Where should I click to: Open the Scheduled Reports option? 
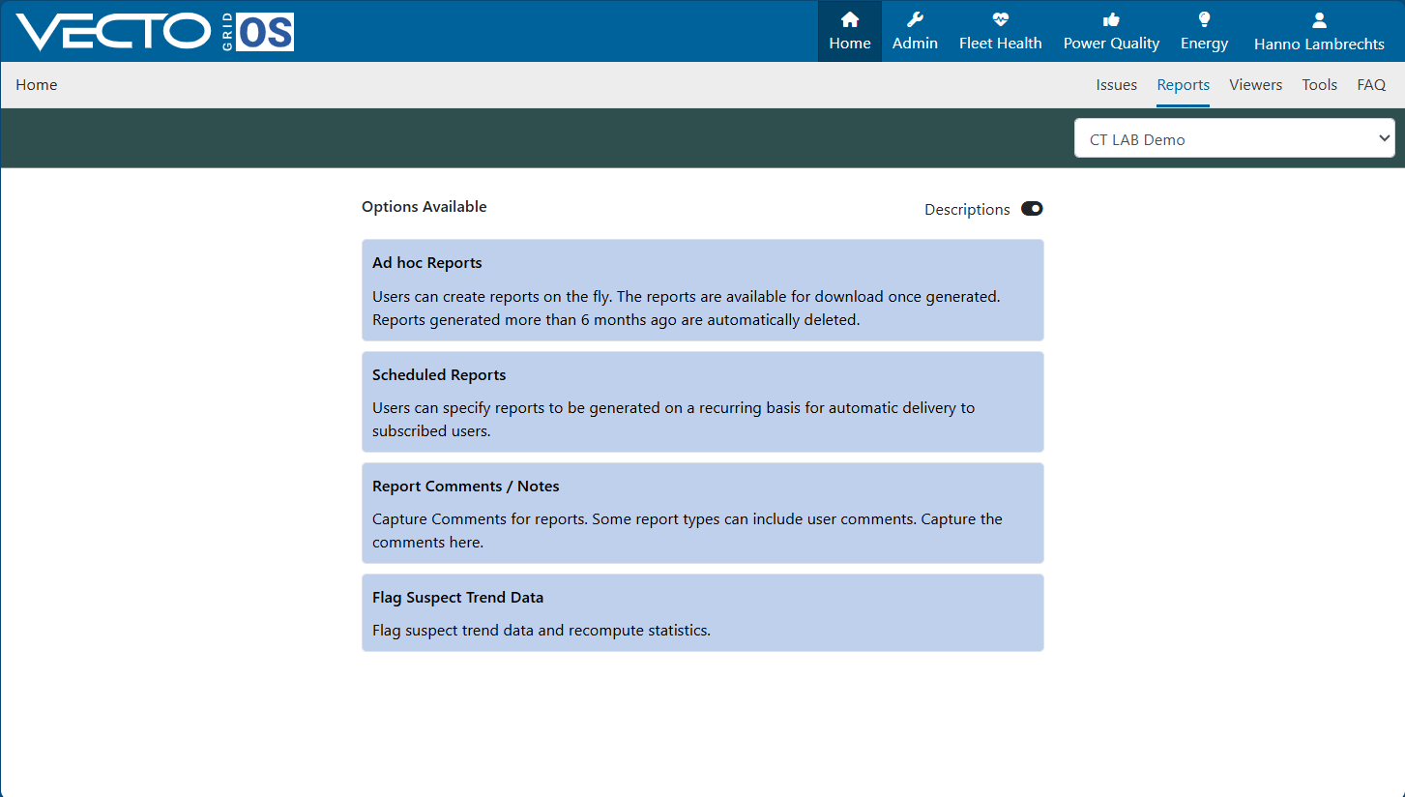coord(703,401)
